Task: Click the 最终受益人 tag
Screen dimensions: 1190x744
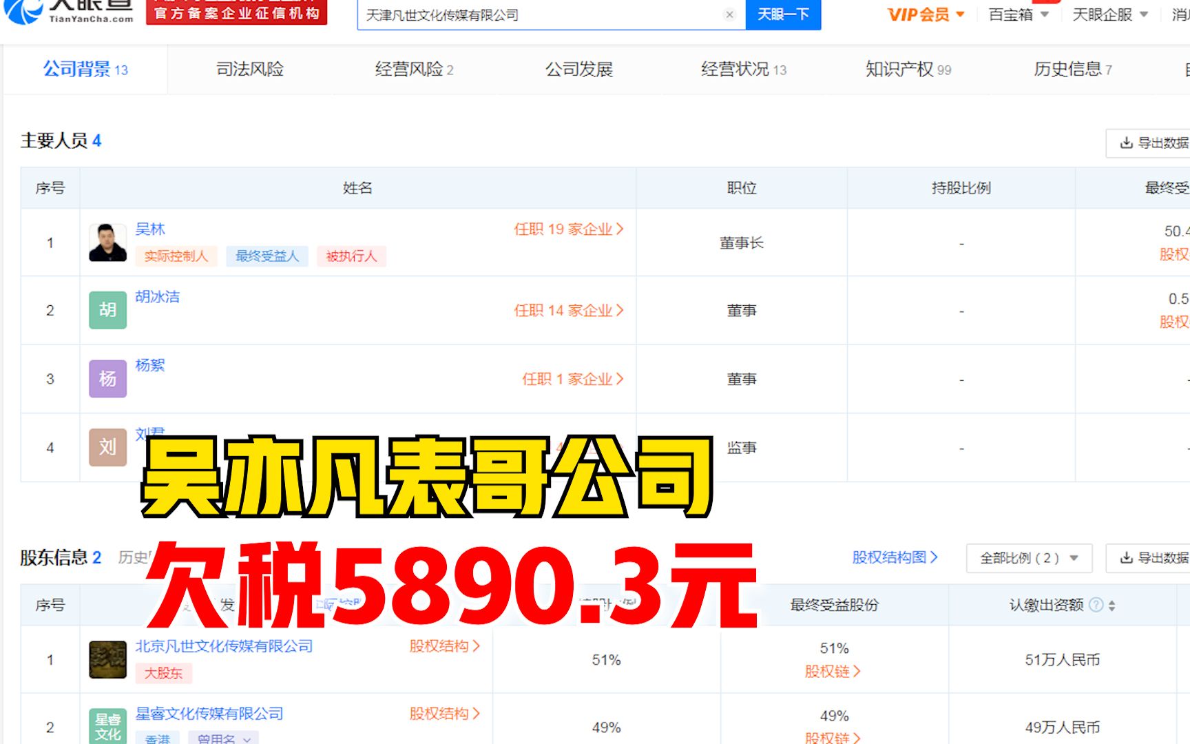Action: click(x=267, y=256)
